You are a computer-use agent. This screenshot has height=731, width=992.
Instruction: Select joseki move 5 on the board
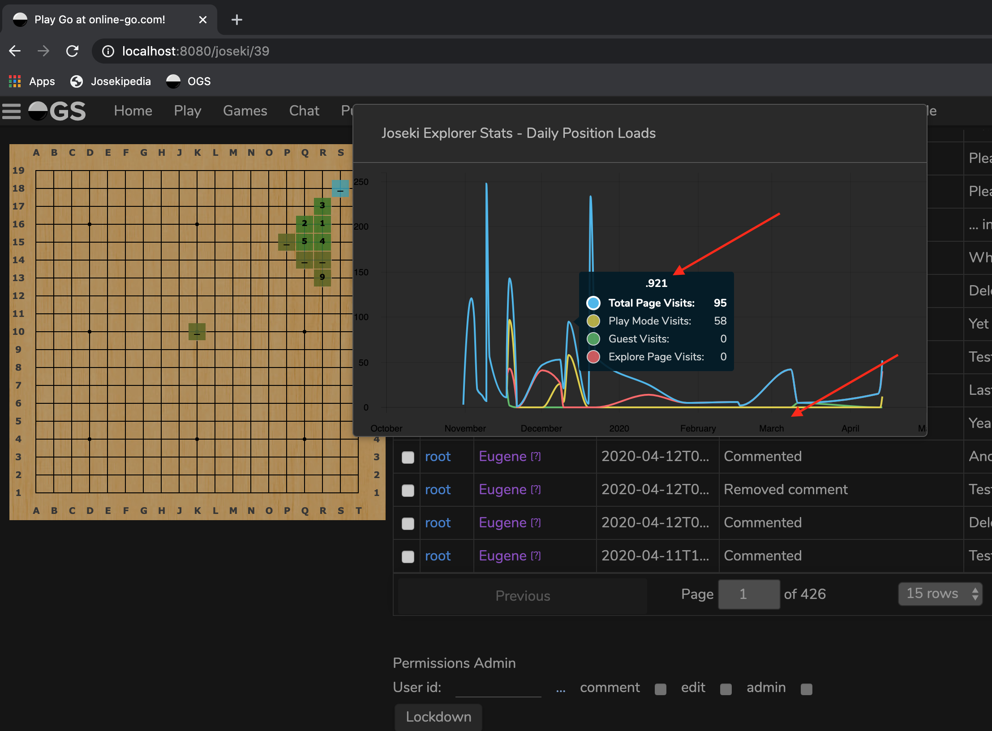(305, 242)
